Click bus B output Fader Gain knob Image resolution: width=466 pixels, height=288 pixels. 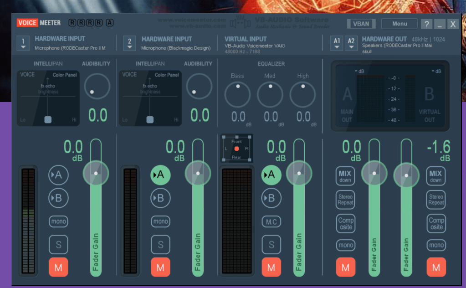(x=406, y=175)
